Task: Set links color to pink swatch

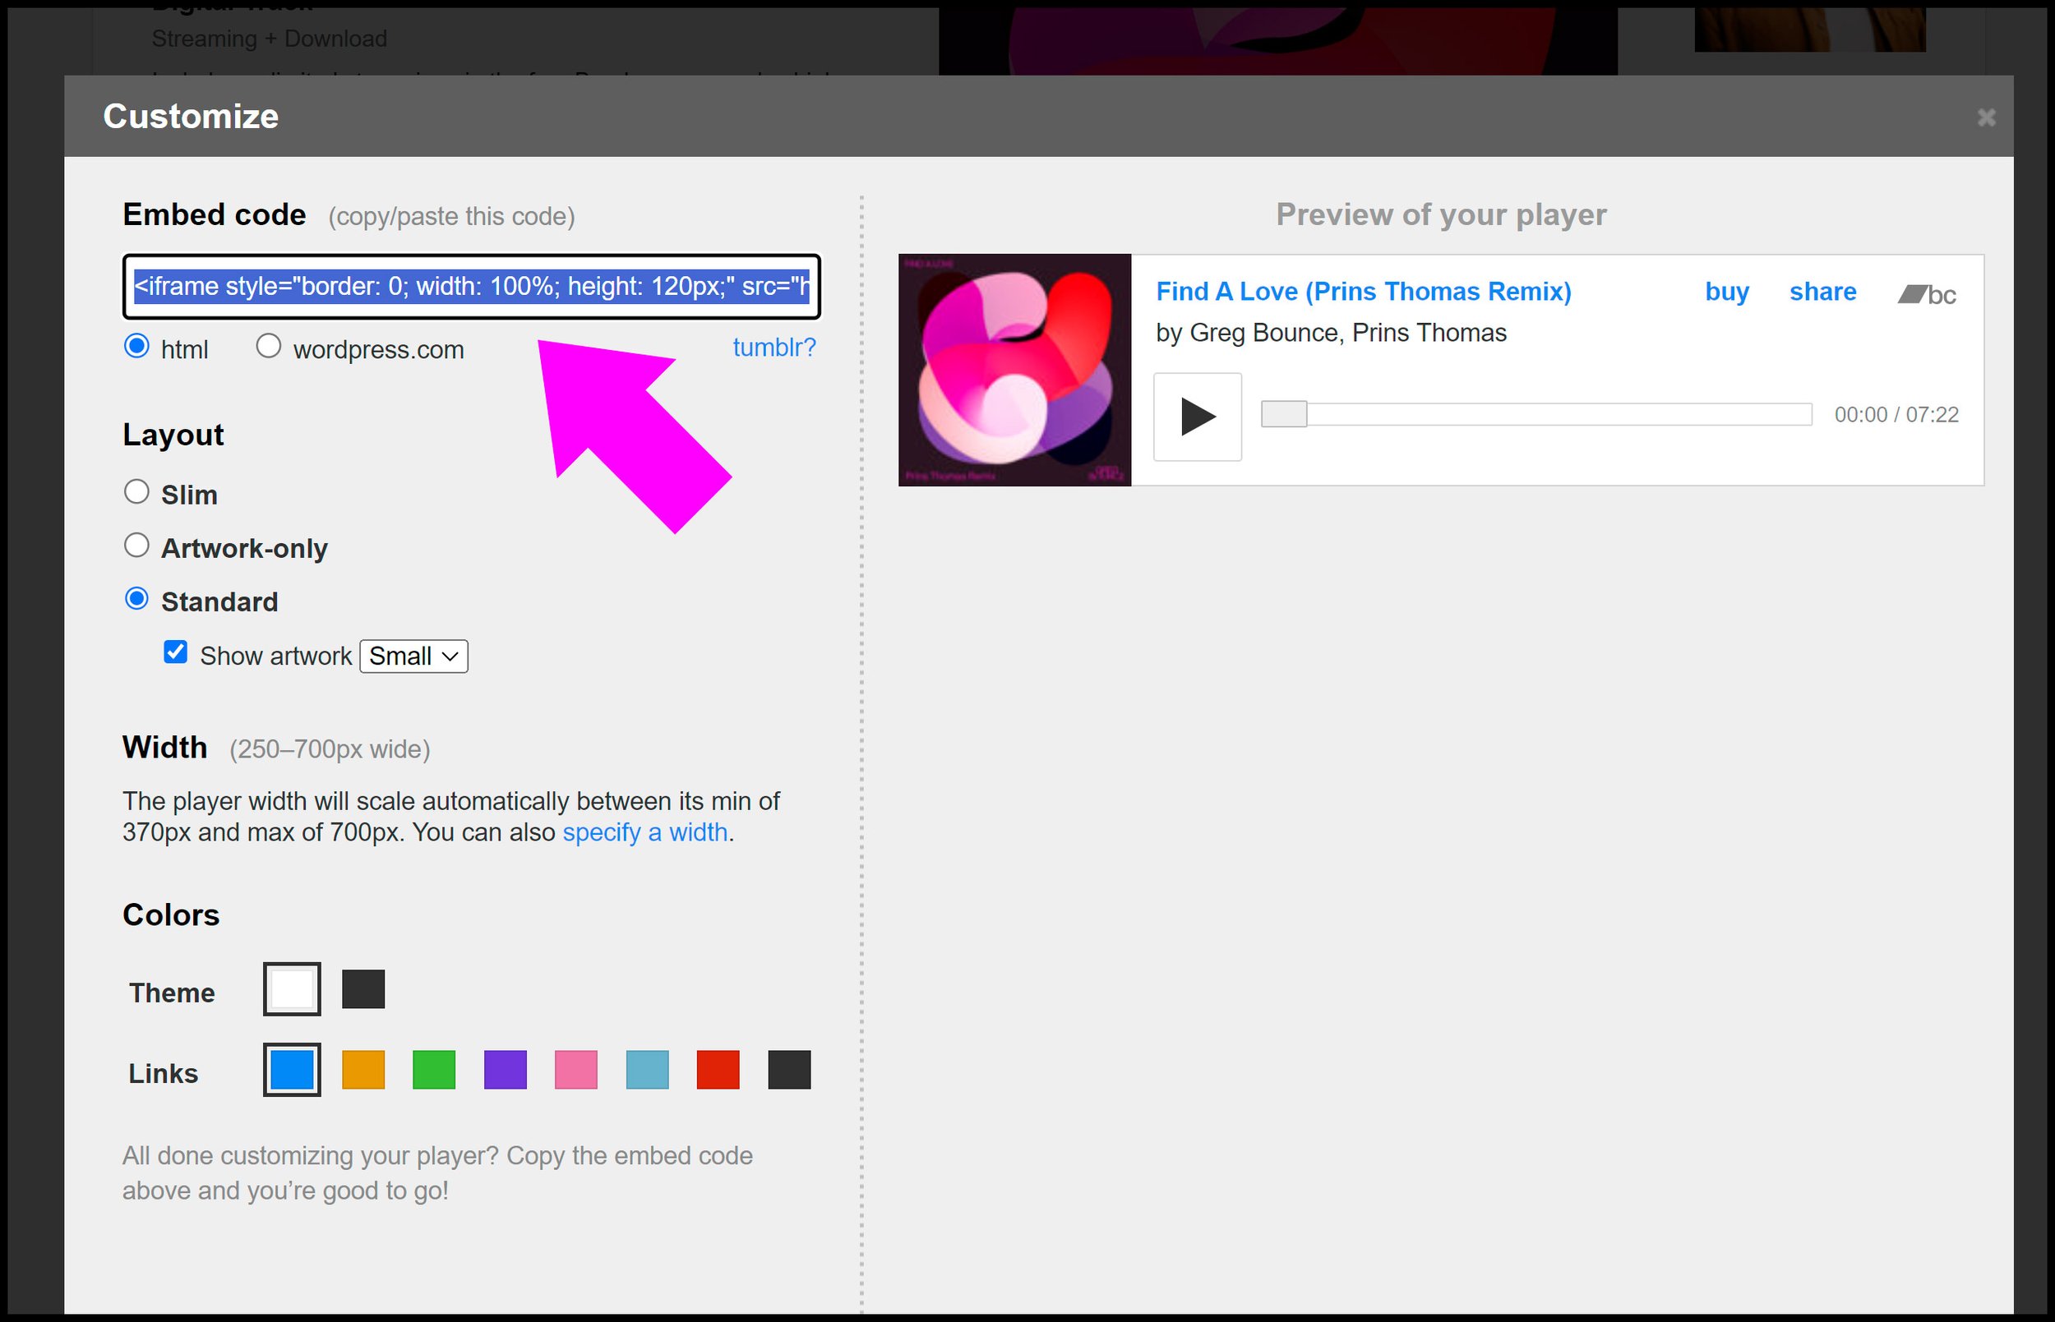Action: pos(576,1070)
